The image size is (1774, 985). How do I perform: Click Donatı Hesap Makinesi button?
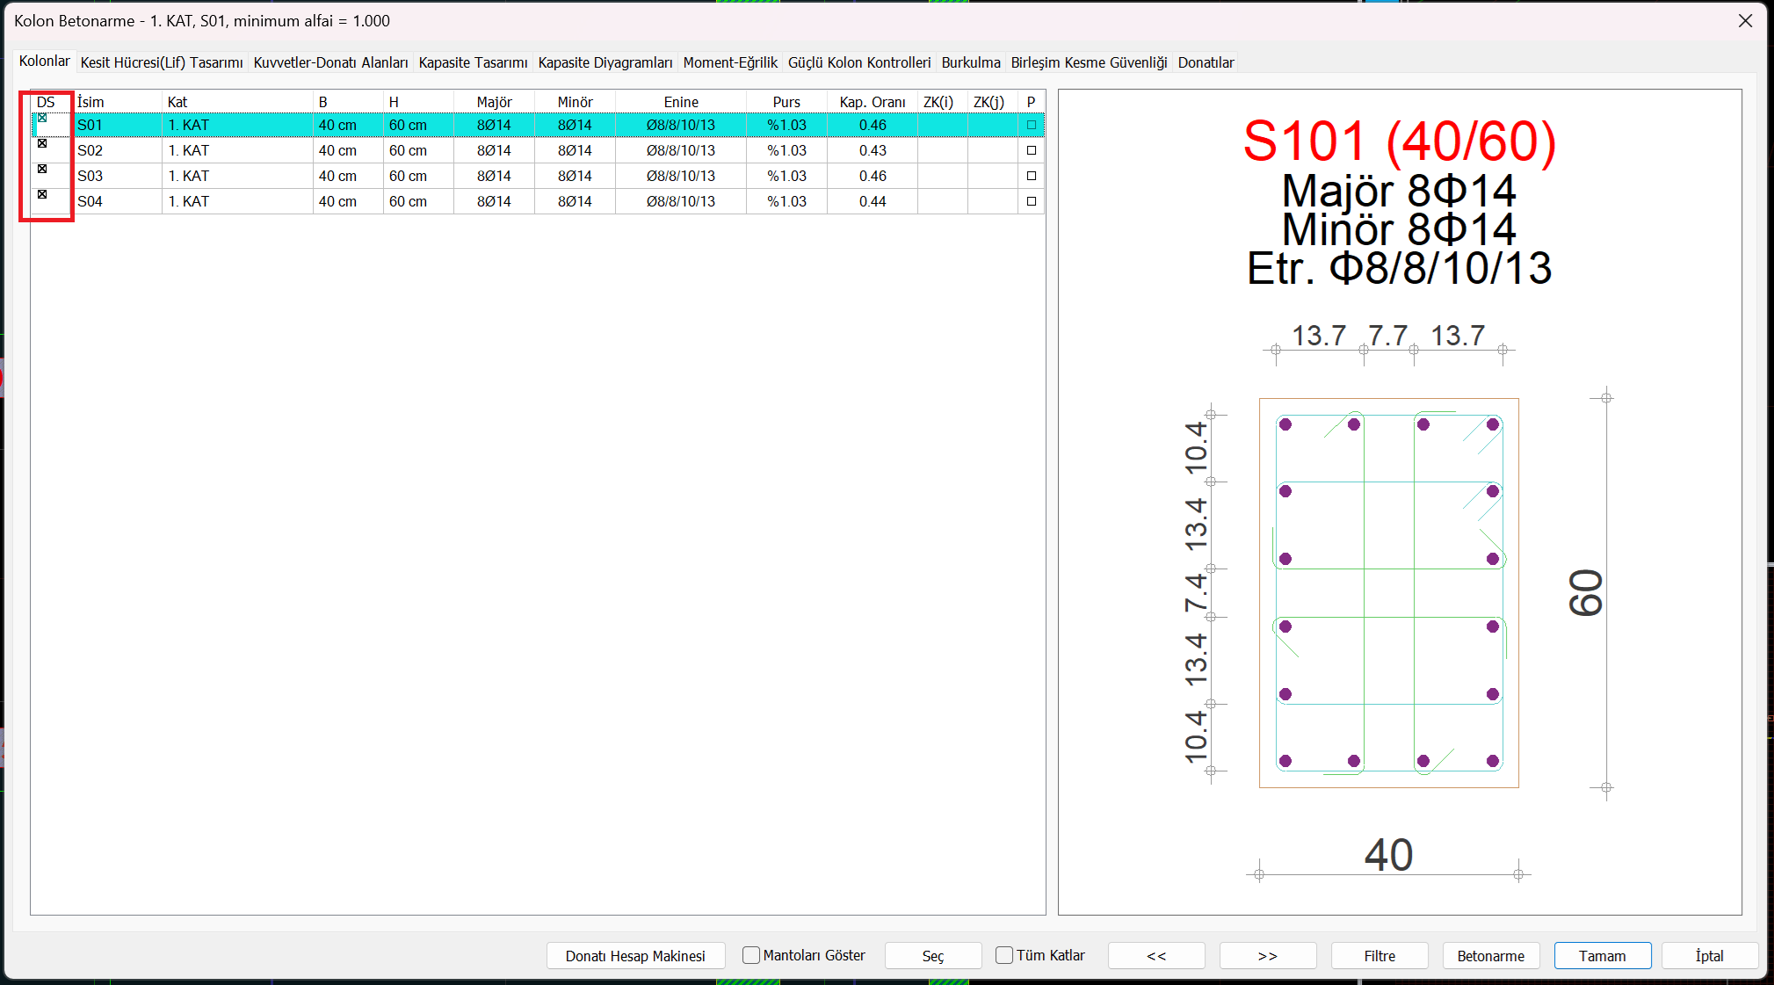click(x=635, y=956)
